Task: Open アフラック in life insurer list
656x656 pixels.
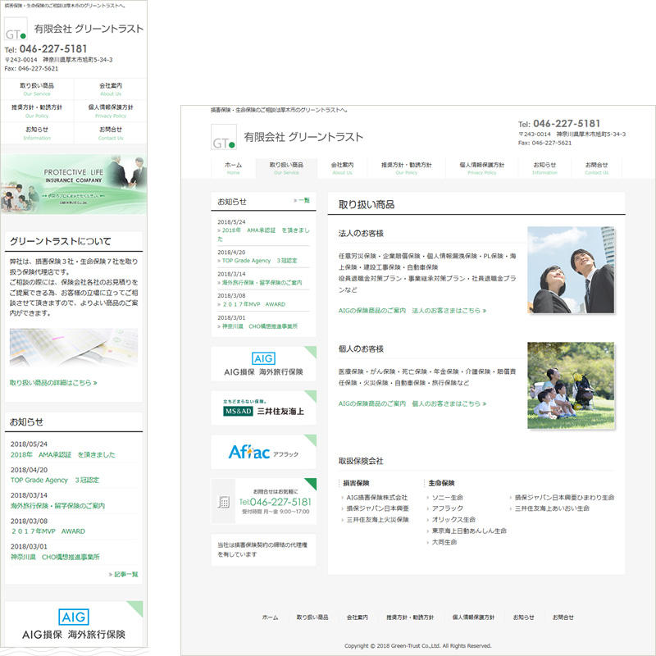Action: (447, 508)
